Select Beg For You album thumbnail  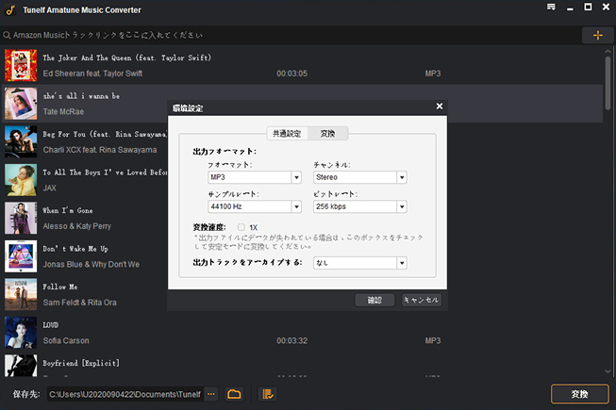tap(21, 141)
